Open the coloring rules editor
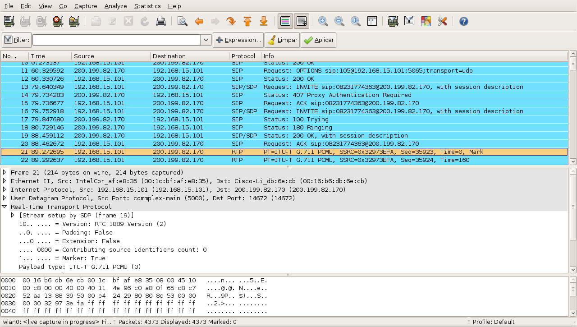577x327 pixels. tap(426, 21)
